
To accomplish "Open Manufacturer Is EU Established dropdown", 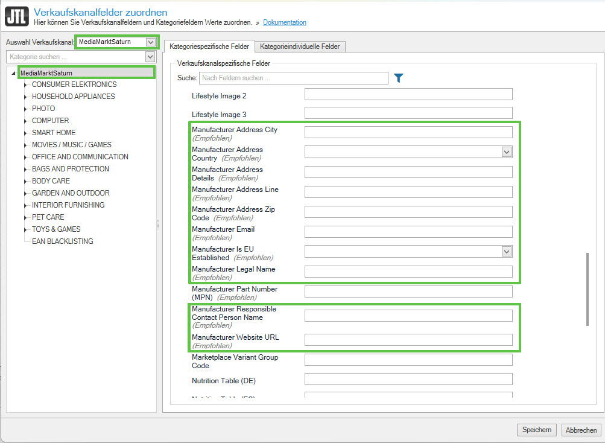I will [507, 252].
